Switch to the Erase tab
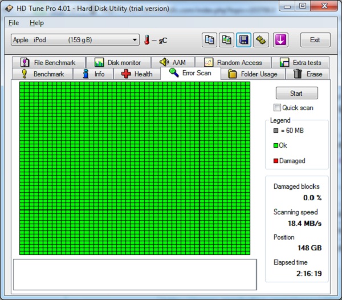The image size is (342, 300). click(x=308, y=74)
